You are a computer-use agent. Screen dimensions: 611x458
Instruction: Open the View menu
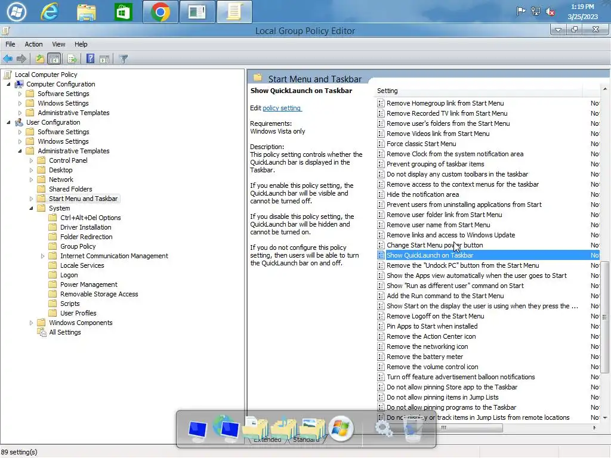(58, 44)
